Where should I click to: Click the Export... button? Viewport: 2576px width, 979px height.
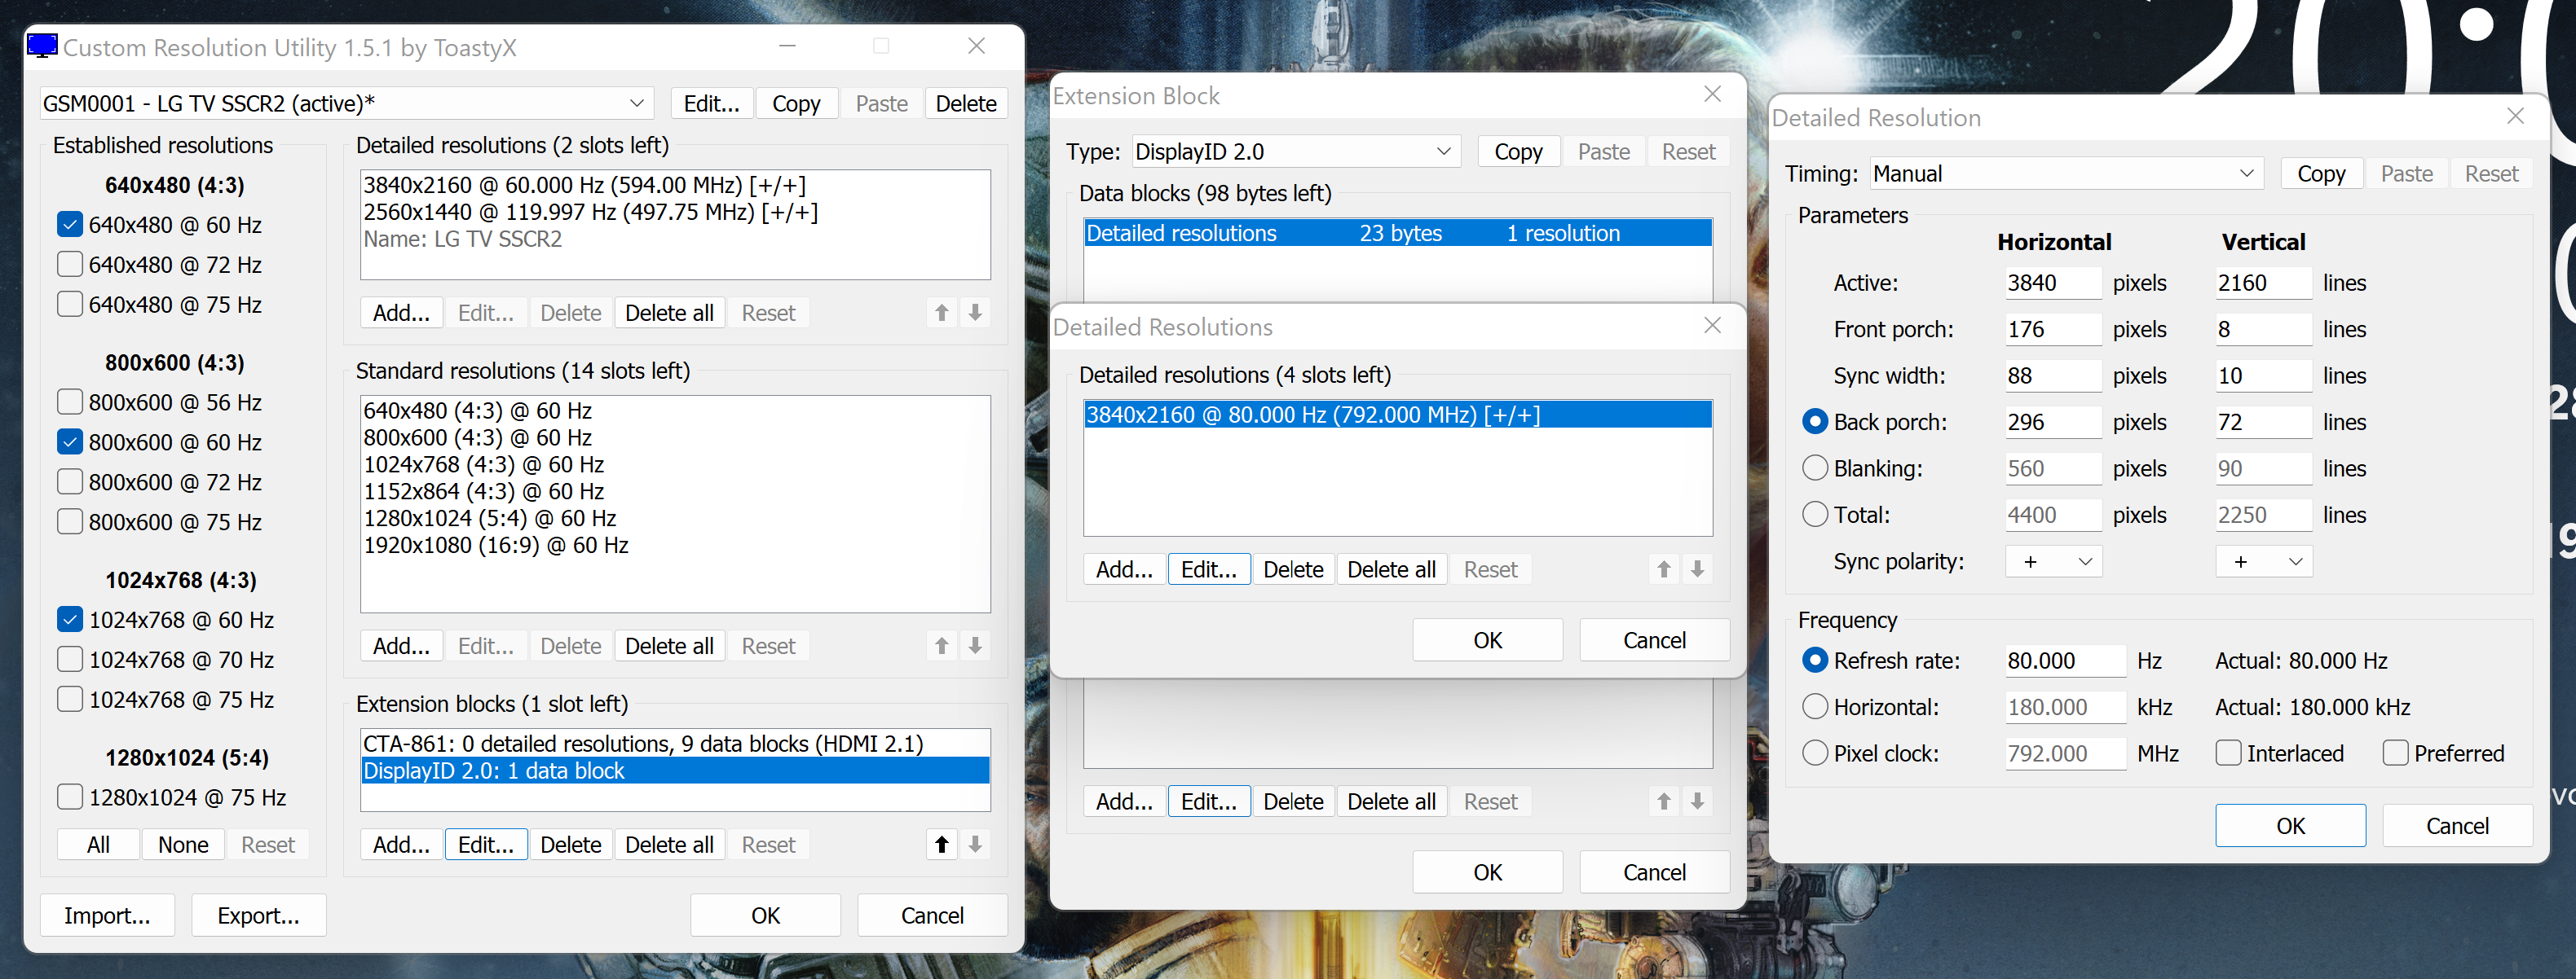tap(258, 915)
